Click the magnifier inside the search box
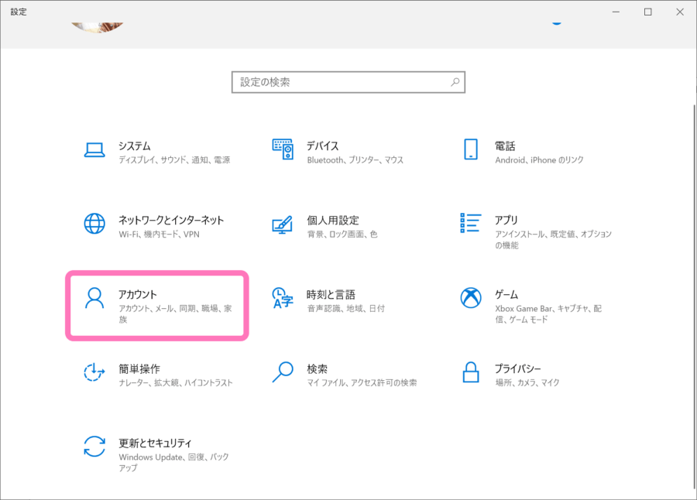The width and height of the screenshot is (697, 500). [454, 82]
